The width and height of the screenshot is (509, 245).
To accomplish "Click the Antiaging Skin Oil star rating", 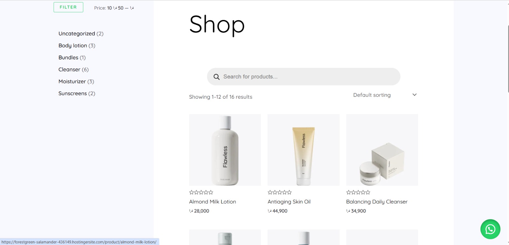I will click(x=280, y=192).
